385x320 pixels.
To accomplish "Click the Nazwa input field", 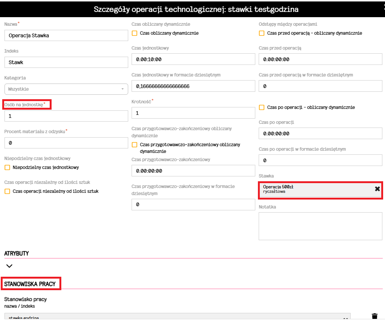I will click(x=66, y=35).
